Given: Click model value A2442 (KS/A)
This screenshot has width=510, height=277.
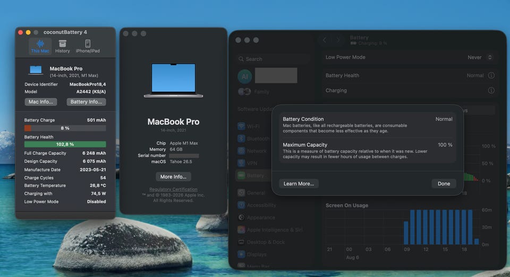Looking at the screenshot, I should pos(91,92).
